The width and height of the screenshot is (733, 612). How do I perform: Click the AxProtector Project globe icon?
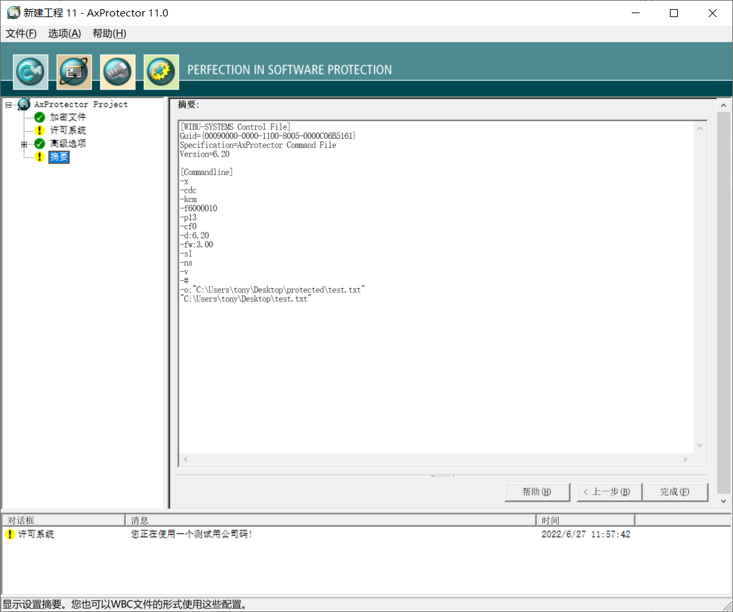coord(24,105)
